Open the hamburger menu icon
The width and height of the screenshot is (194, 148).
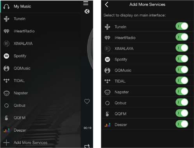pos(86,3)
